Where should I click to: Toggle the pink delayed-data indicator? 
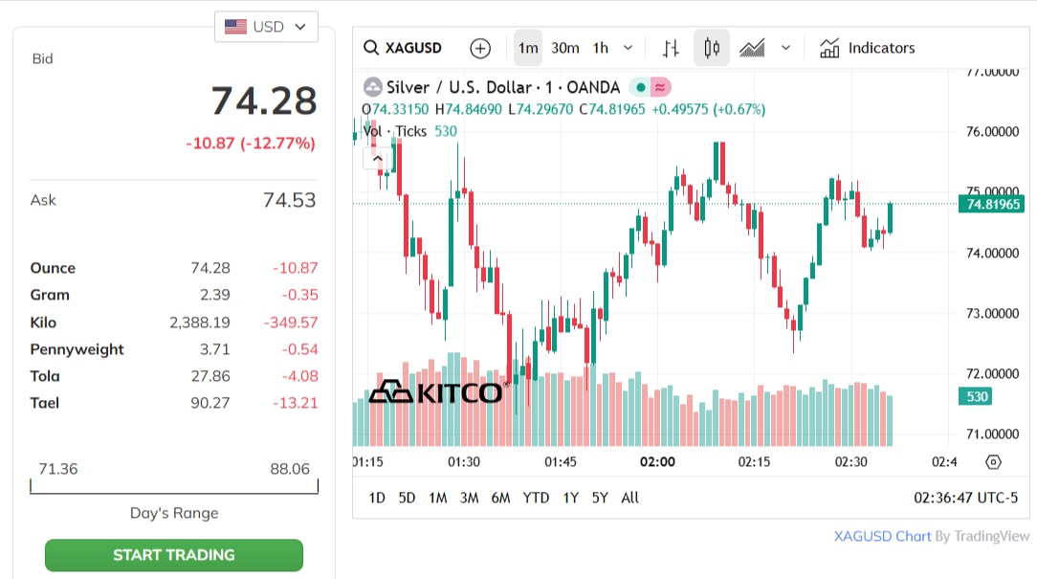[660, 87]
